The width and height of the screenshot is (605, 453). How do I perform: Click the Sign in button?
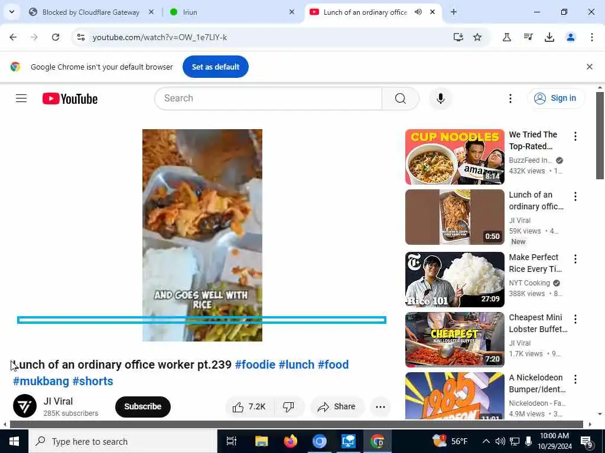tap(555, 99)
